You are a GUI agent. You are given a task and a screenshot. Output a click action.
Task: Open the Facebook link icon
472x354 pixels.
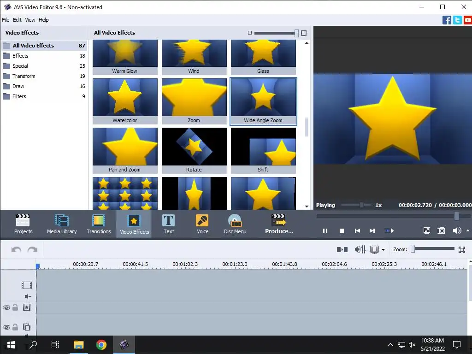(x=447, y=20)
